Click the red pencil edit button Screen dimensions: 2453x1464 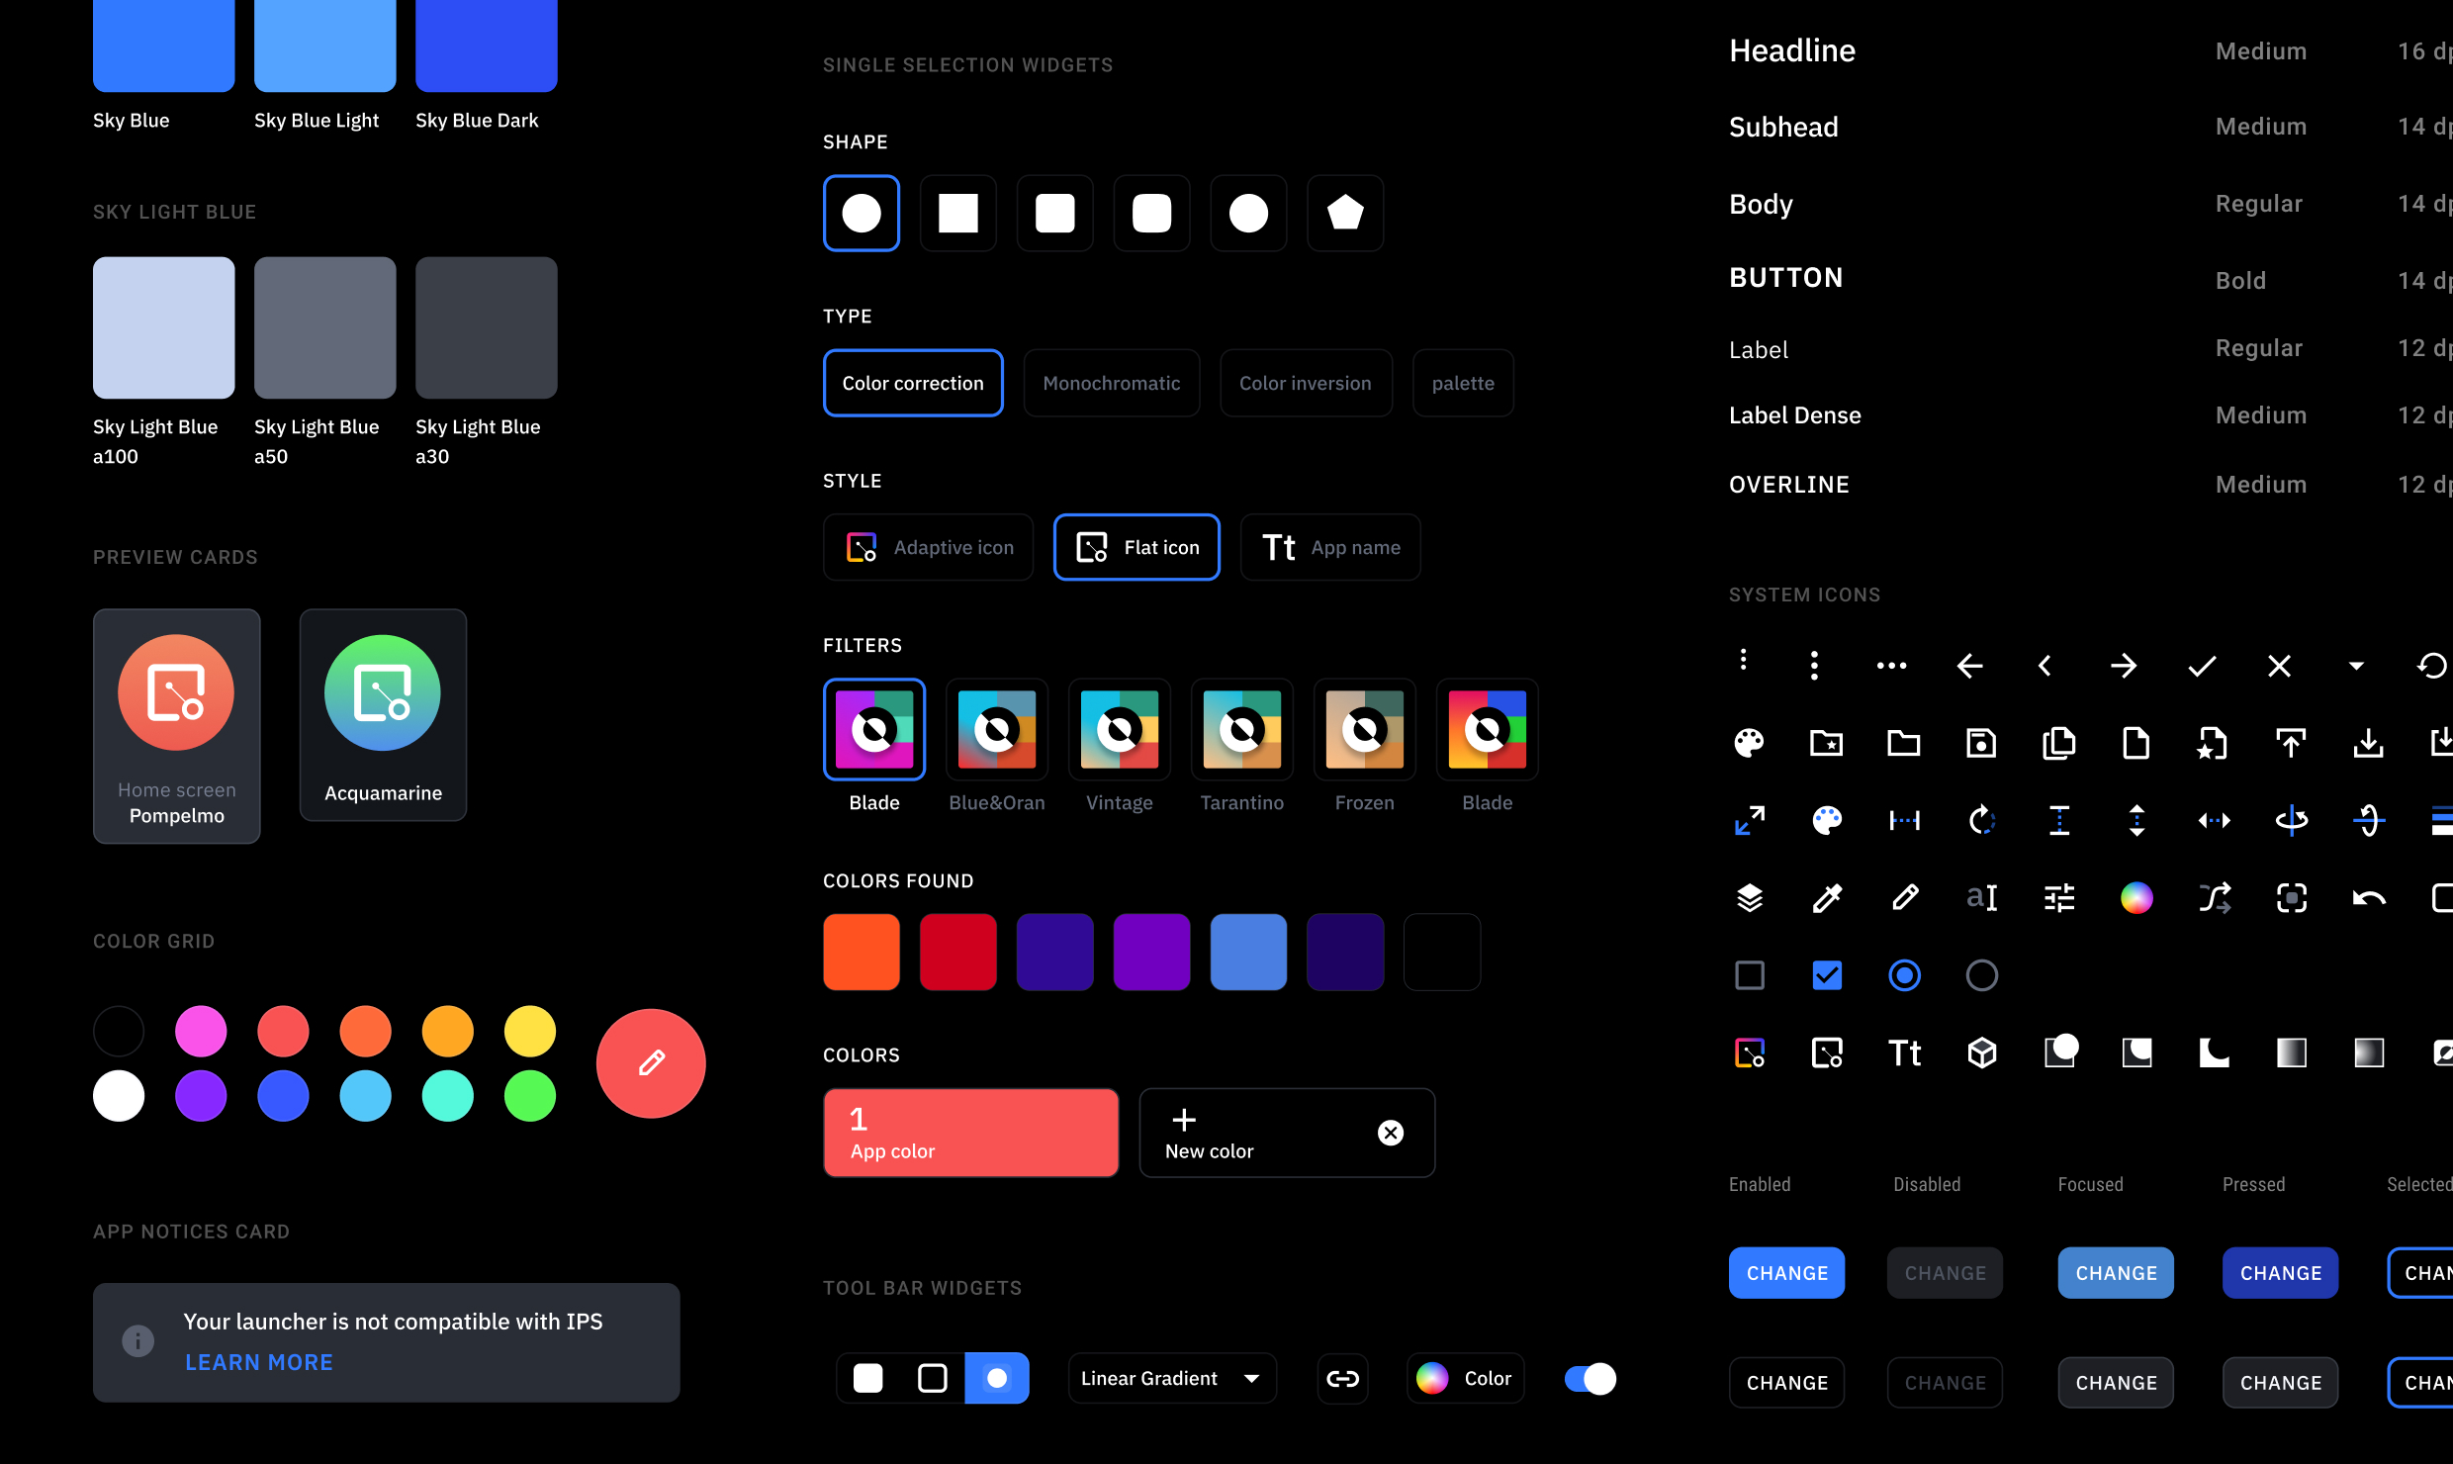click(651, 1063)
